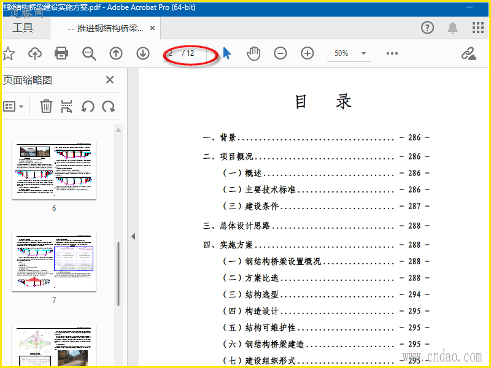This screenshot has height=368, width=491.
Task: Delete selected page with trash icon
Action: (45, 106)
